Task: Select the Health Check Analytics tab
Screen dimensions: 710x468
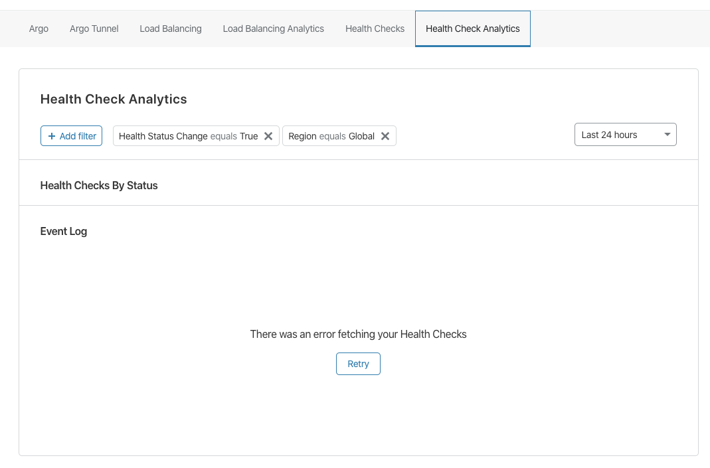Action: 473,29
